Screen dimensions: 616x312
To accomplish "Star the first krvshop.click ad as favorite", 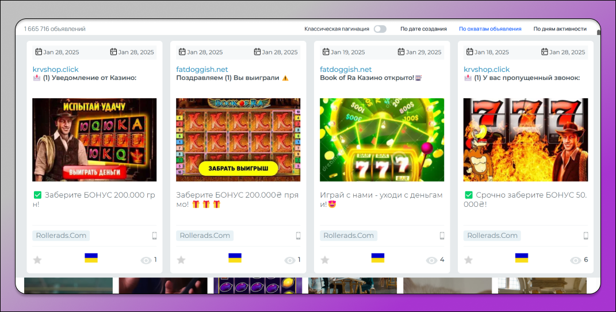I will click(37, 260).
